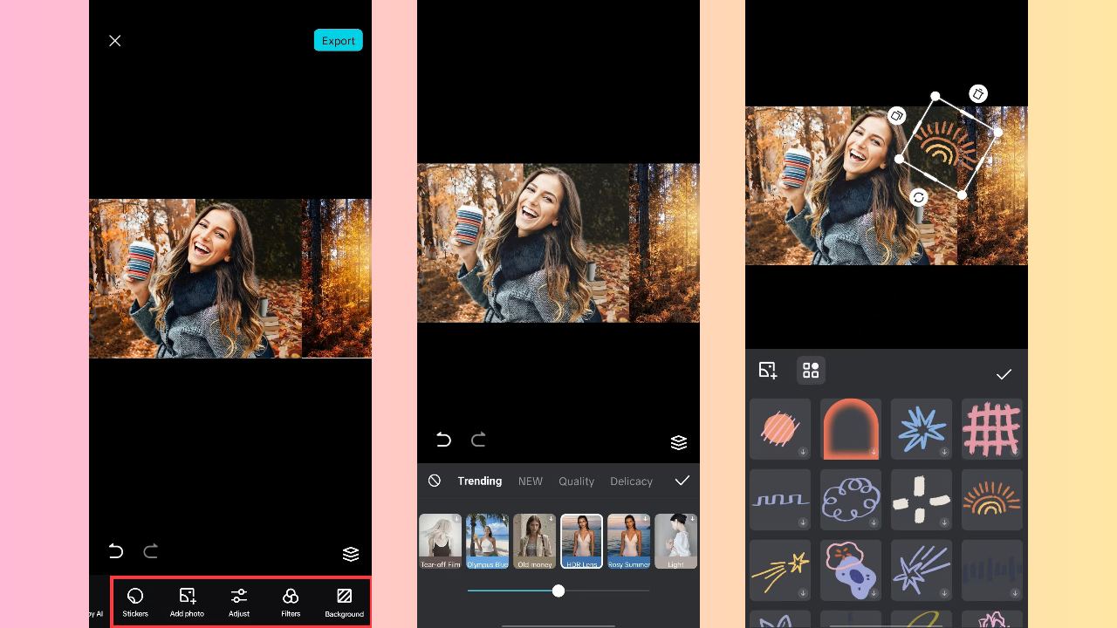Open the Layers panel in filters view

click(x=679, y=442)
